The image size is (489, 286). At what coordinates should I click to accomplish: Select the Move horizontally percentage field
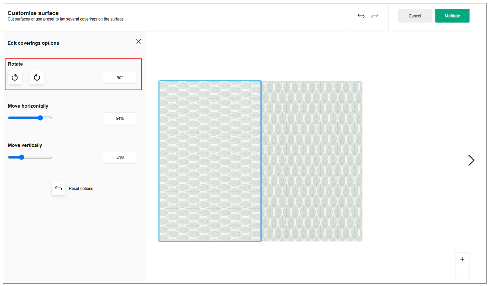click(x=119, y=118)
